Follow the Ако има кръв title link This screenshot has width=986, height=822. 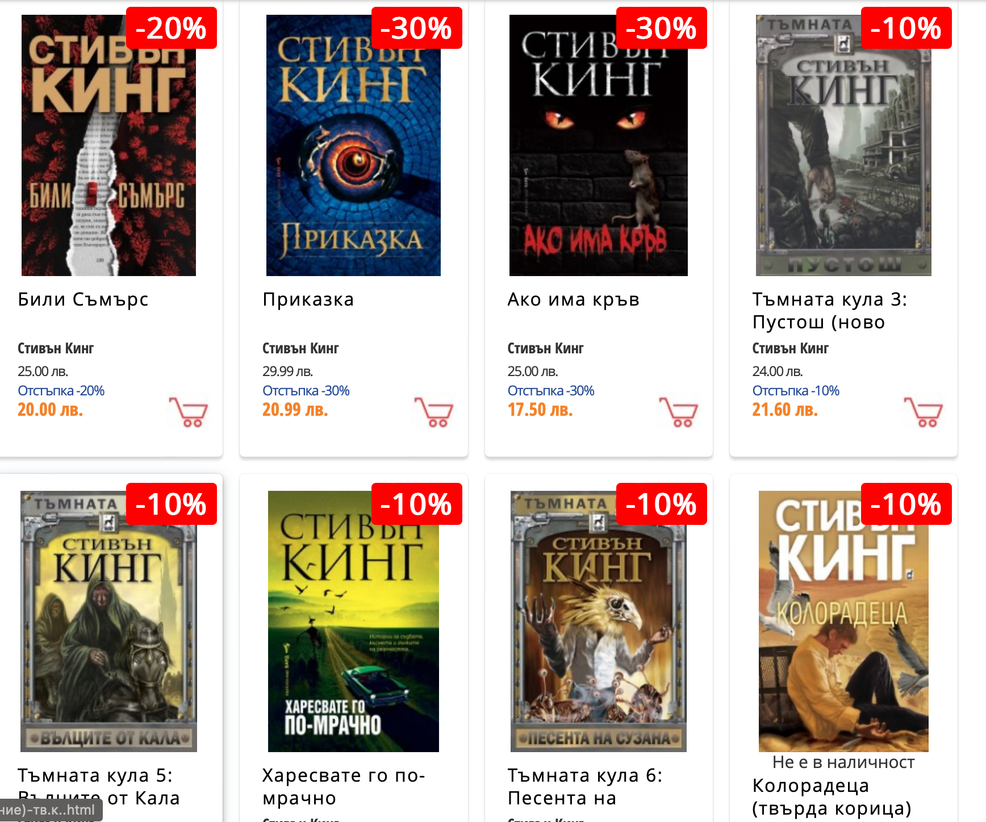(574, 299)
